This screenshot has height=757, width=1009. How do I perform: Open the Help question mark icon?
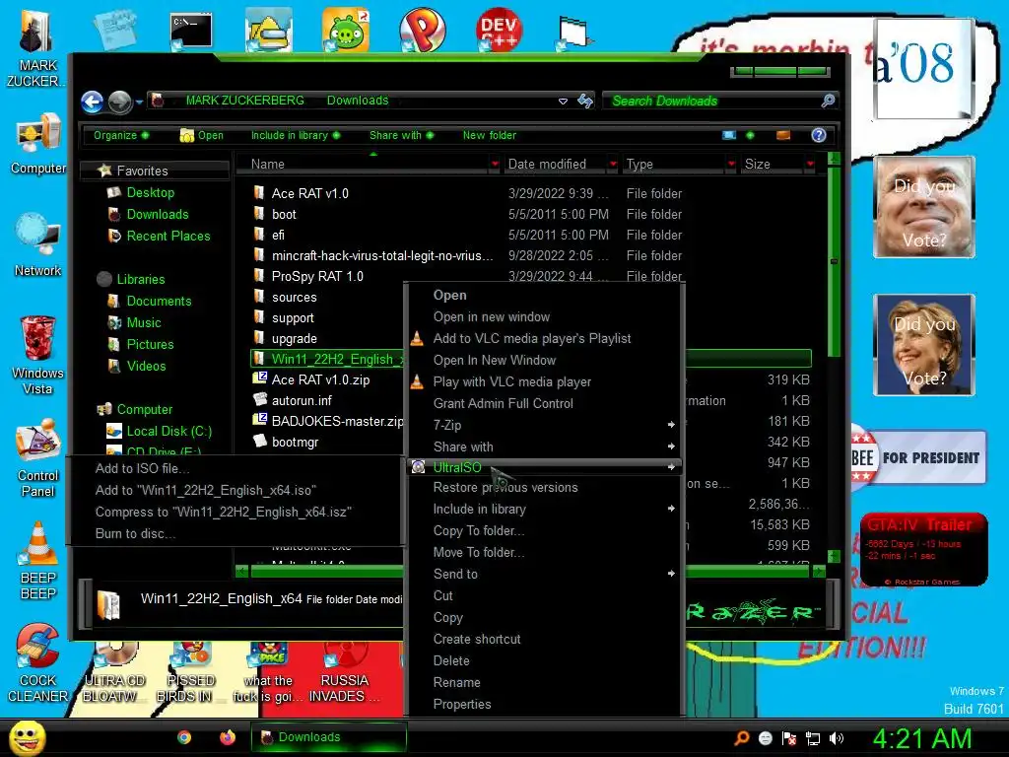[819, 135]
